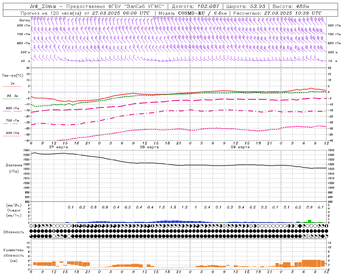Image resolution: width=342 pixels, height=274 pixels.
Task: Click the 1.5 precipitation value
Action: (x=173, y=207)
